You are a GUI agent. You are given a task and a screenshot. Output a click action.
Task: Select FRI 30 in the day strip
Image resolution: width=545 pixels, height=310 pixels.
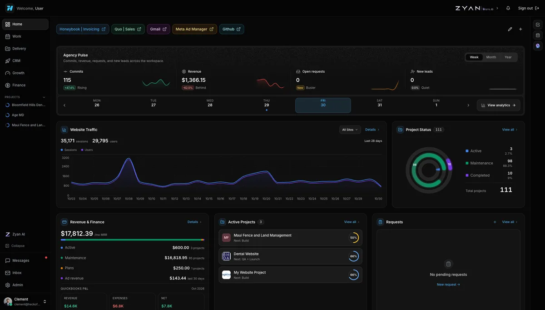point(323,105)
